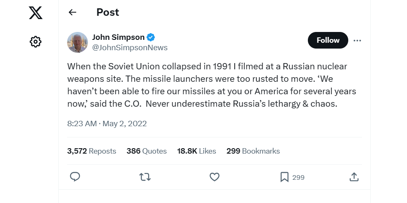Open the @JohnSimpsonNews handle link
This screenshot has width=407, height=203.
[x=130, y=48]
